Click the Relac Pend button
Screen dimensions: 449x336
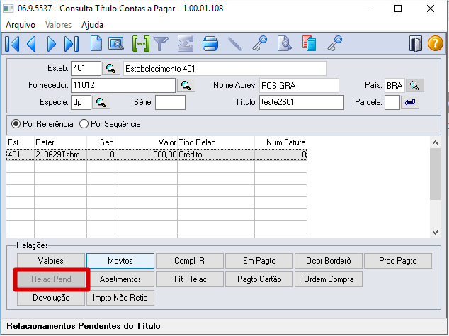pyautogui.click(x=51, y=279)
